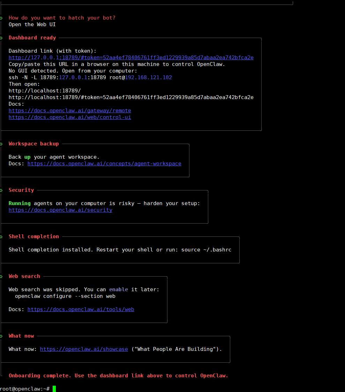This screenshot has width=345, height=392.
Task: Click the 'What now' heading
Action: 21,336
